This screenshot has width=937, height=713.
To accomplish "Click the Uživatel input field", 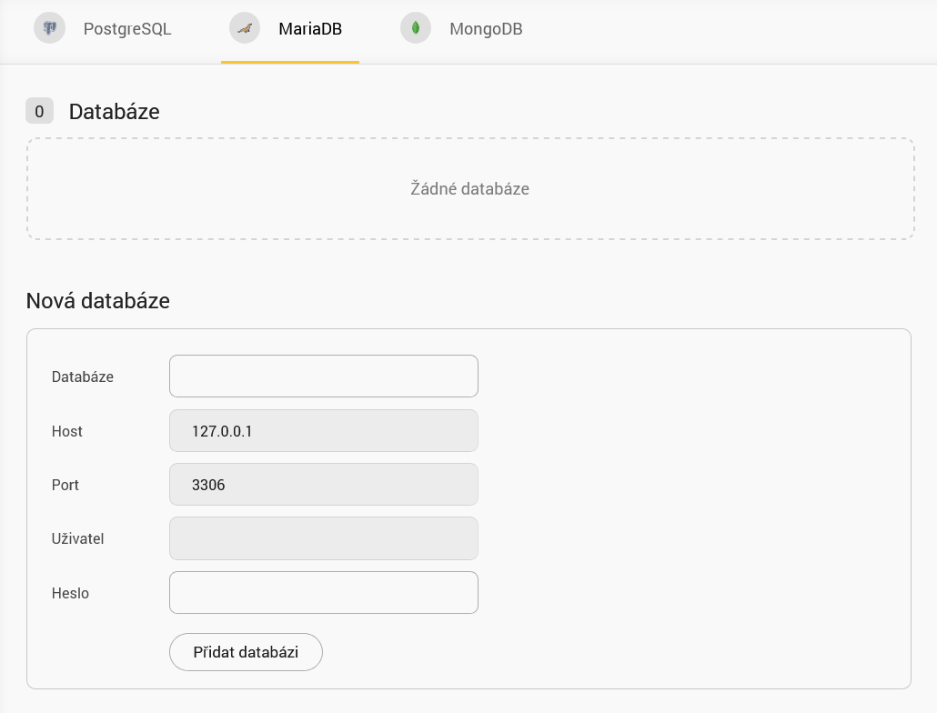I will 324,538.
